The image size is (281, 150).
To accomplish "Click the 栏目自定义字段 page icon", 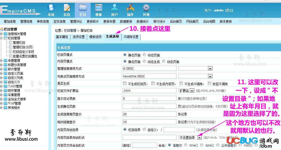I will point(11,51).
